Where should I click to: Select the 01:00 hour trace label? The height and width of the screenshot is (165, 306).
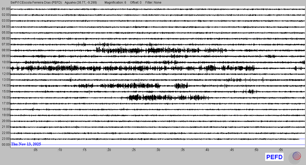pos(5,9)
